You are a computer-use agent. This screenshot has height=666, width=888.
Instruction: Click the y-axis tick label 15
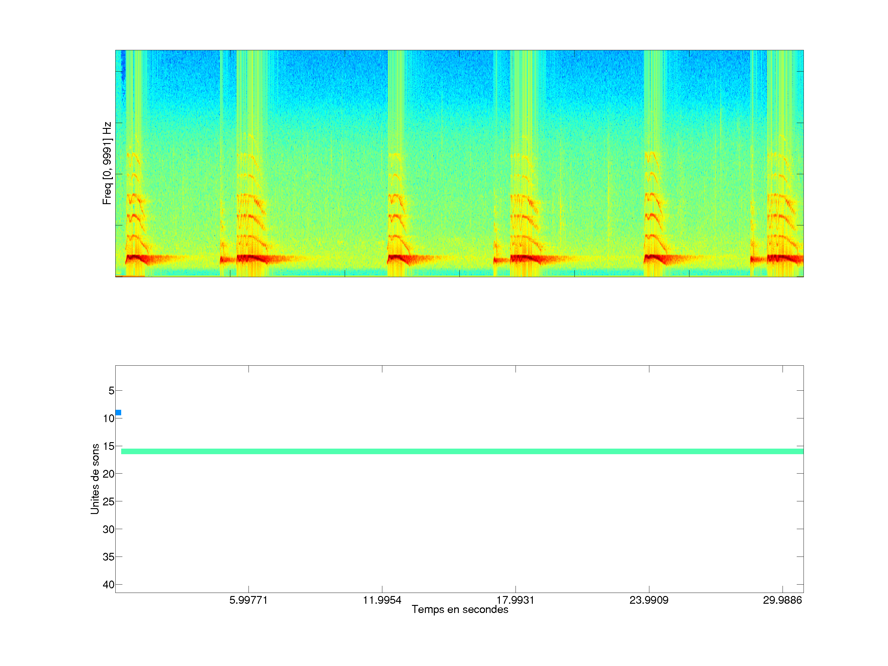[109, 446]
